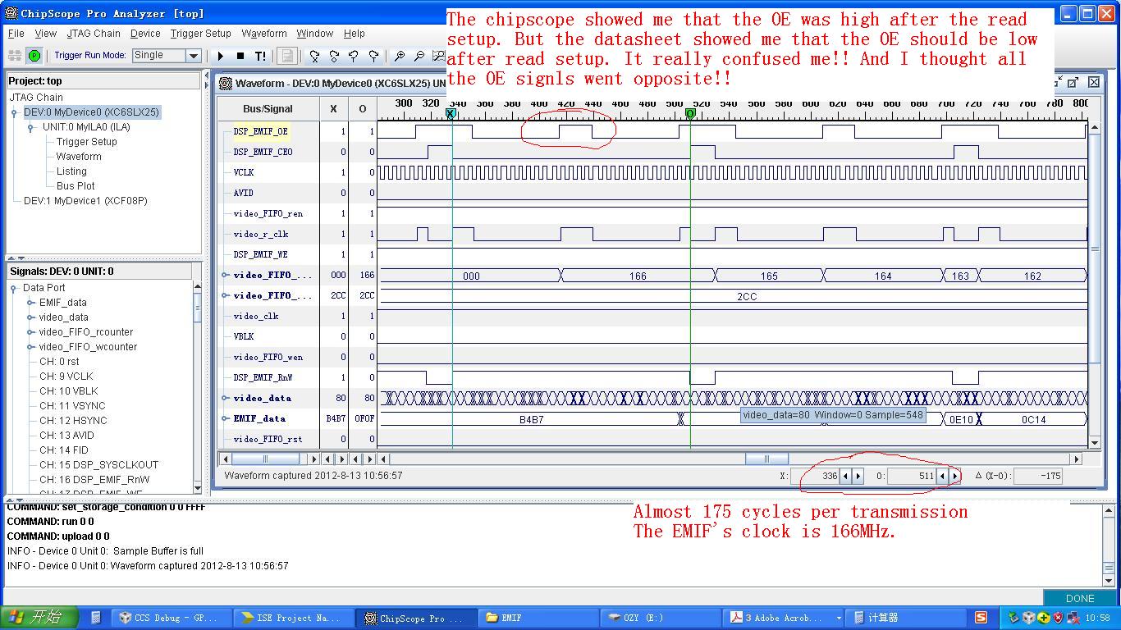The height and width of the screenshot is (630, 1121).
Task: Expand video_FIFO_rcounter in Signals list
Action: [x=30, y=332]
